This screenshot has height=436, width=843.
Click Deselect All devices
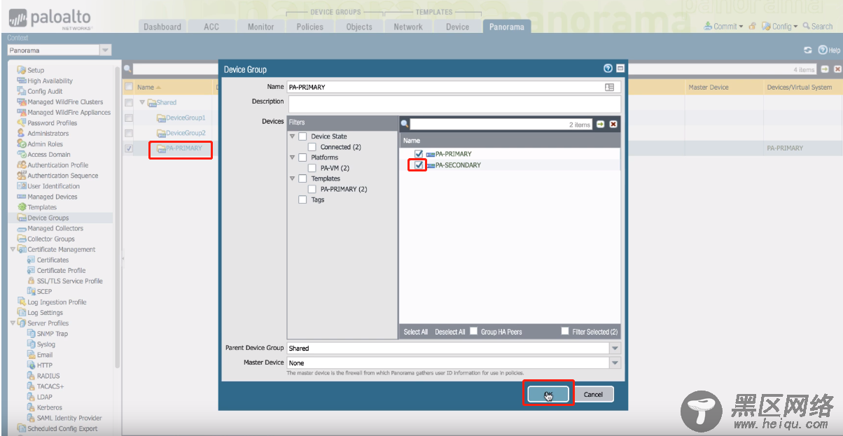pos(450,332)
